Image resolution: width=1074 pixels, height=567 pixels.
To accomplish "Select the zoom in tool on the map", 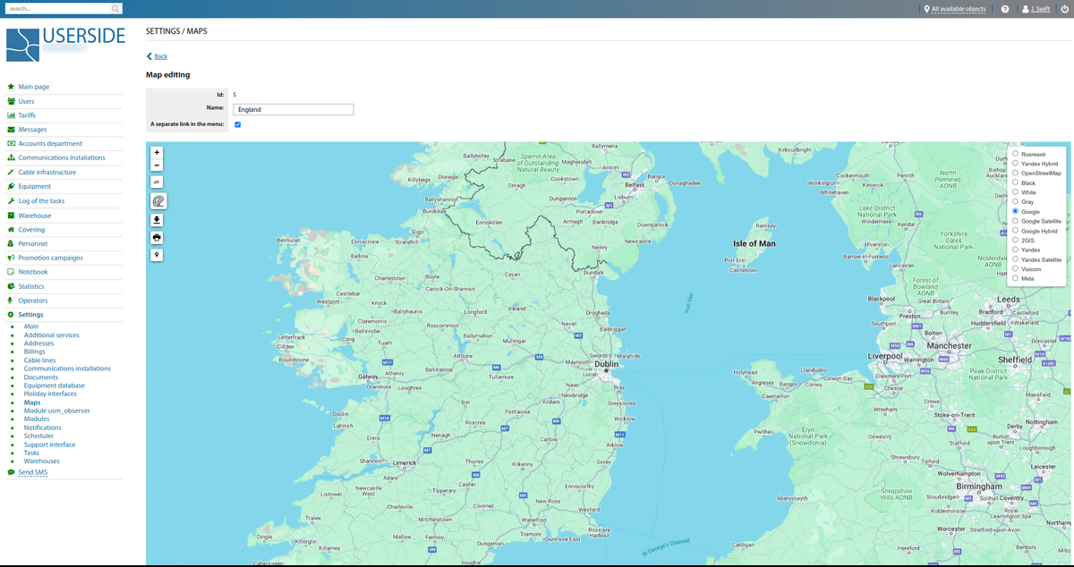I will coord(157,153).
